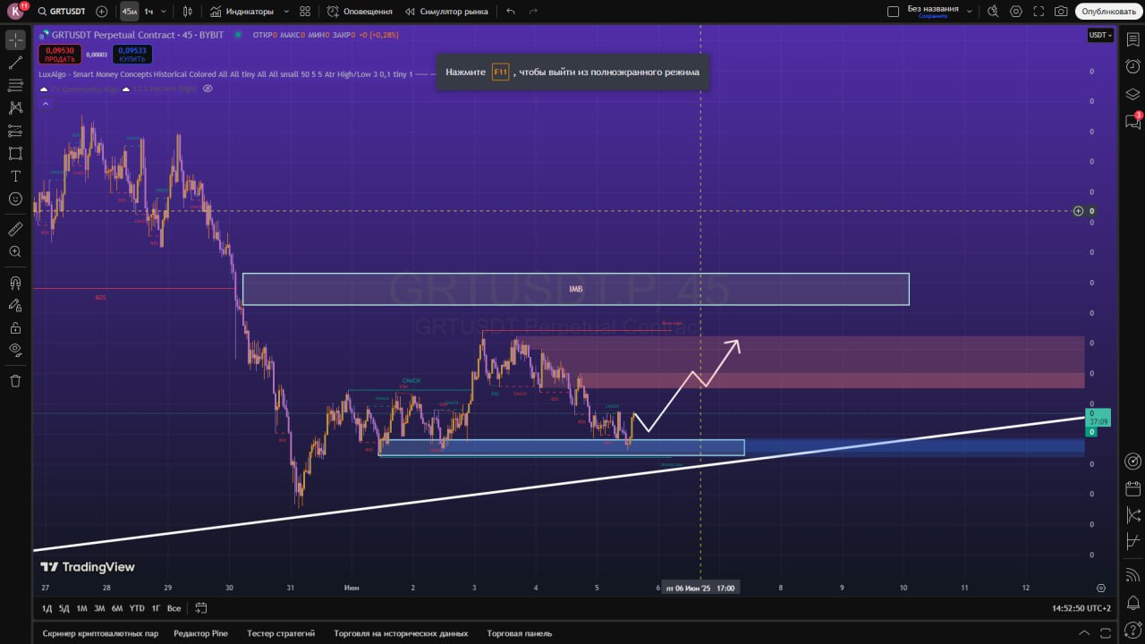Toggle fullscreen mode icon
The image size is (1145, 644).
(x=1039, y=12)
